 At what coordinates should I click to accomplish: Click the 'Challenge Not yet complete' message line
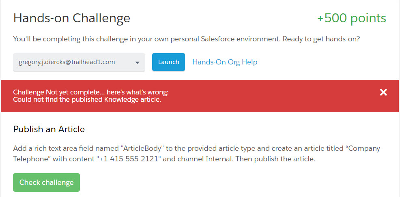(91, 92)
